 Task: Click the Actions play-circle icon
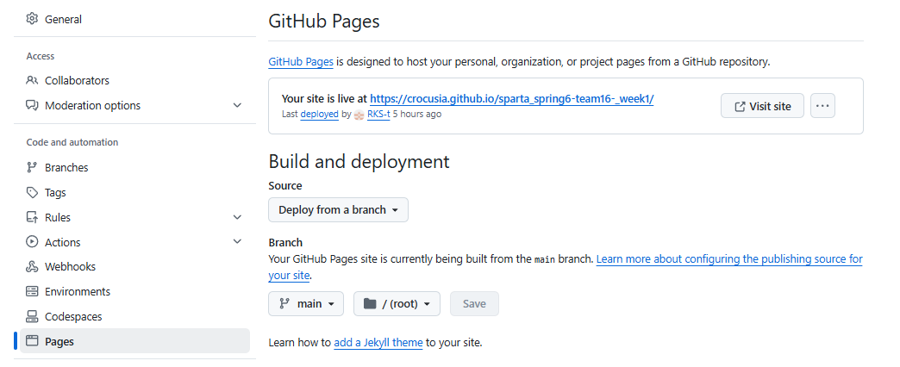point(32,242)
